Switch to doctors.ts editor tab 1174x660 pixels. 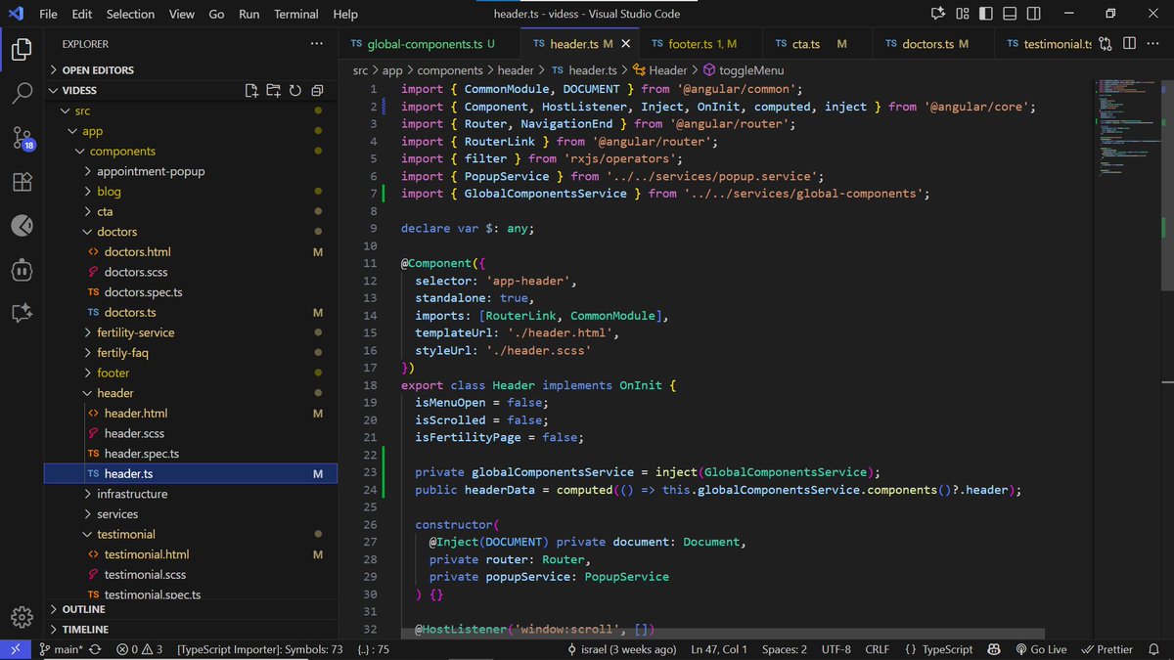coord(927,44)
